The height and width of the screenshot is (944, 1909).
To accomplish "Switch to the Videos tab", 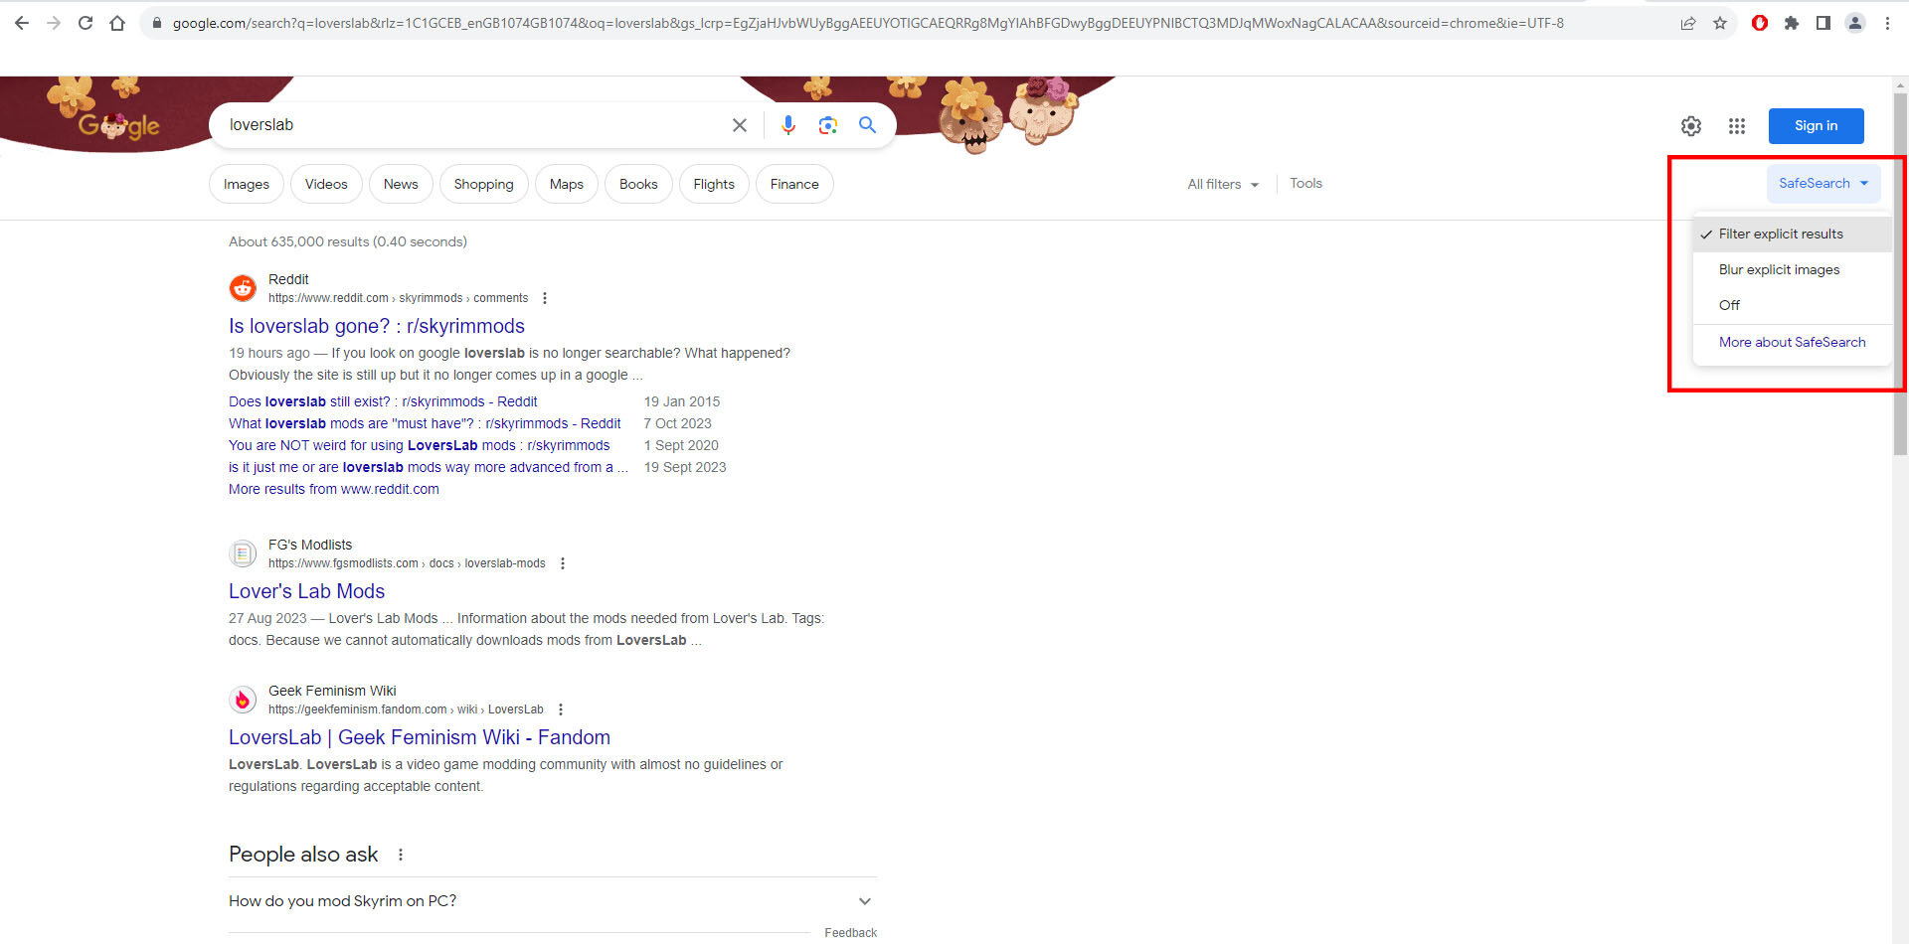I will pos(326,184).
